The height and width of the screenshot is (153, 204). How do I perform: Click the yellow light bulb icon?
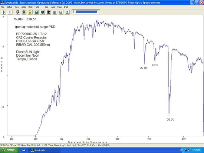pyautogui.click(x=30, y=12)
